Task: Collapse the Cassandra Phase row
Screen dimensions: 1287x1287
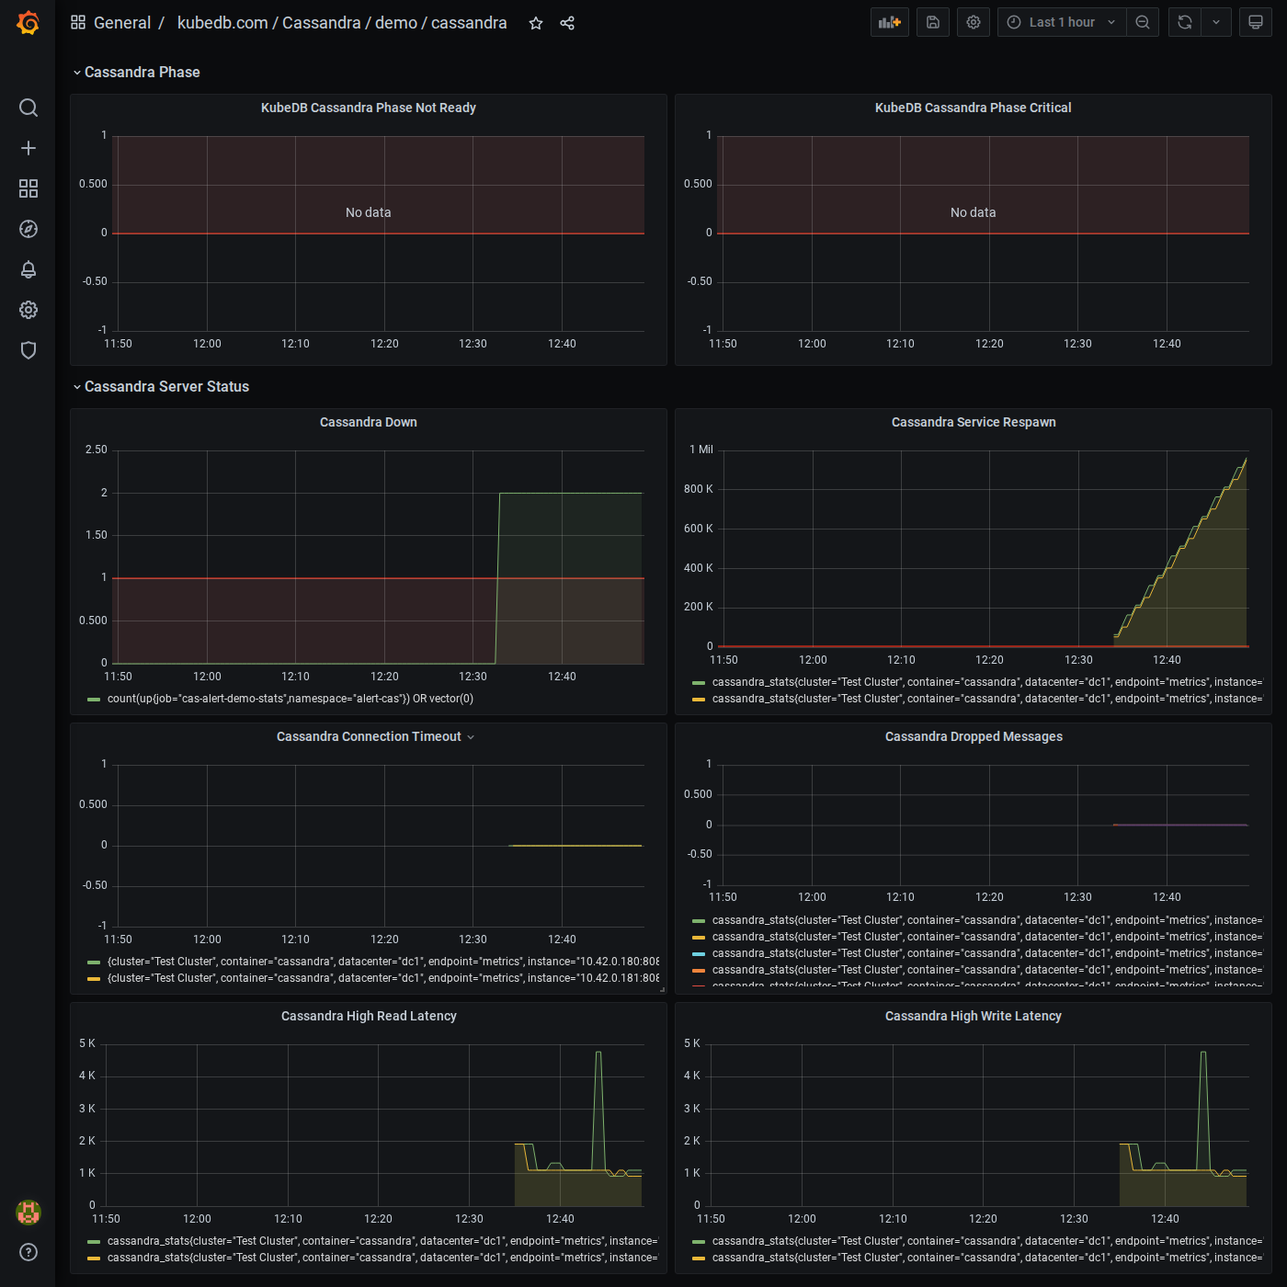Action: pos(136,72)
